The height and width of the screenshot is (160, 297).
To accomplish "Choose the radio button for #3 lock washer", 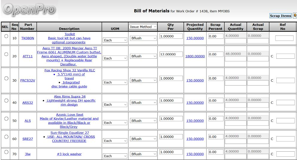I will pos(6,152).
